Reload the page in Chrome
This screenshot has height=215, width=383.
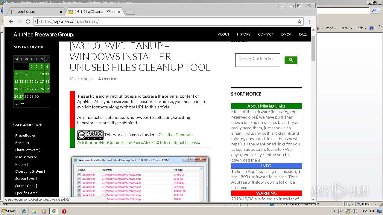28,21
